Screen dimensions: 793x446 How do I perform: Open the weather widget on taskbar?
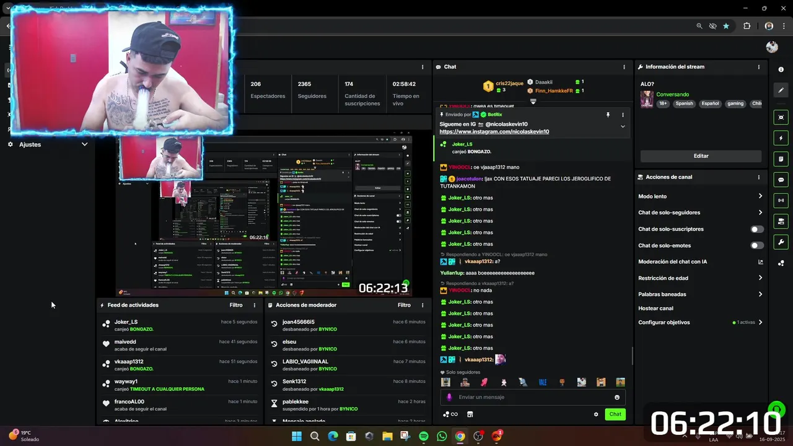(24, 435)
